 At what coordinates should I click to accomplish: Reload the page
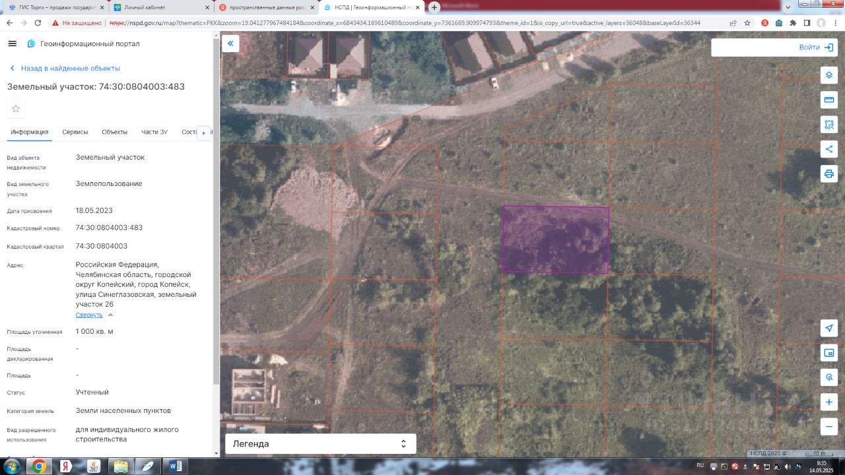38,22
